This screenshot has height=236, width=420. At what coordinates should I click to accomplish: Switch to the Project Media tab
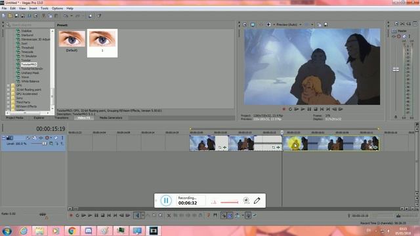14,118
